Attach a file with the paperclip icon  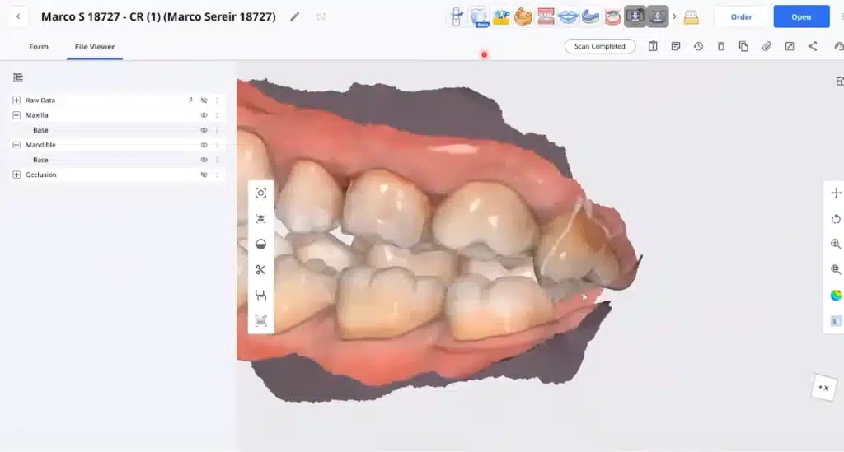tap(767, 46)
